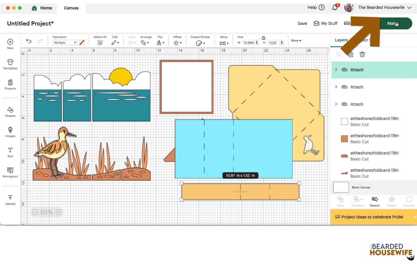Toggle the size aspect ratio lock

point(263,38)
